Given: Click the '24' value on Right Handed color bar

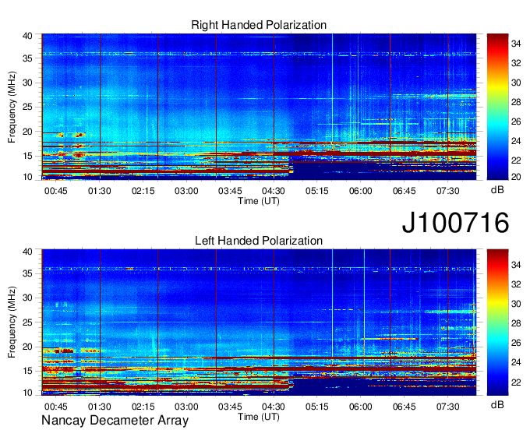Looking at the screenshot, I should [516, 141].
